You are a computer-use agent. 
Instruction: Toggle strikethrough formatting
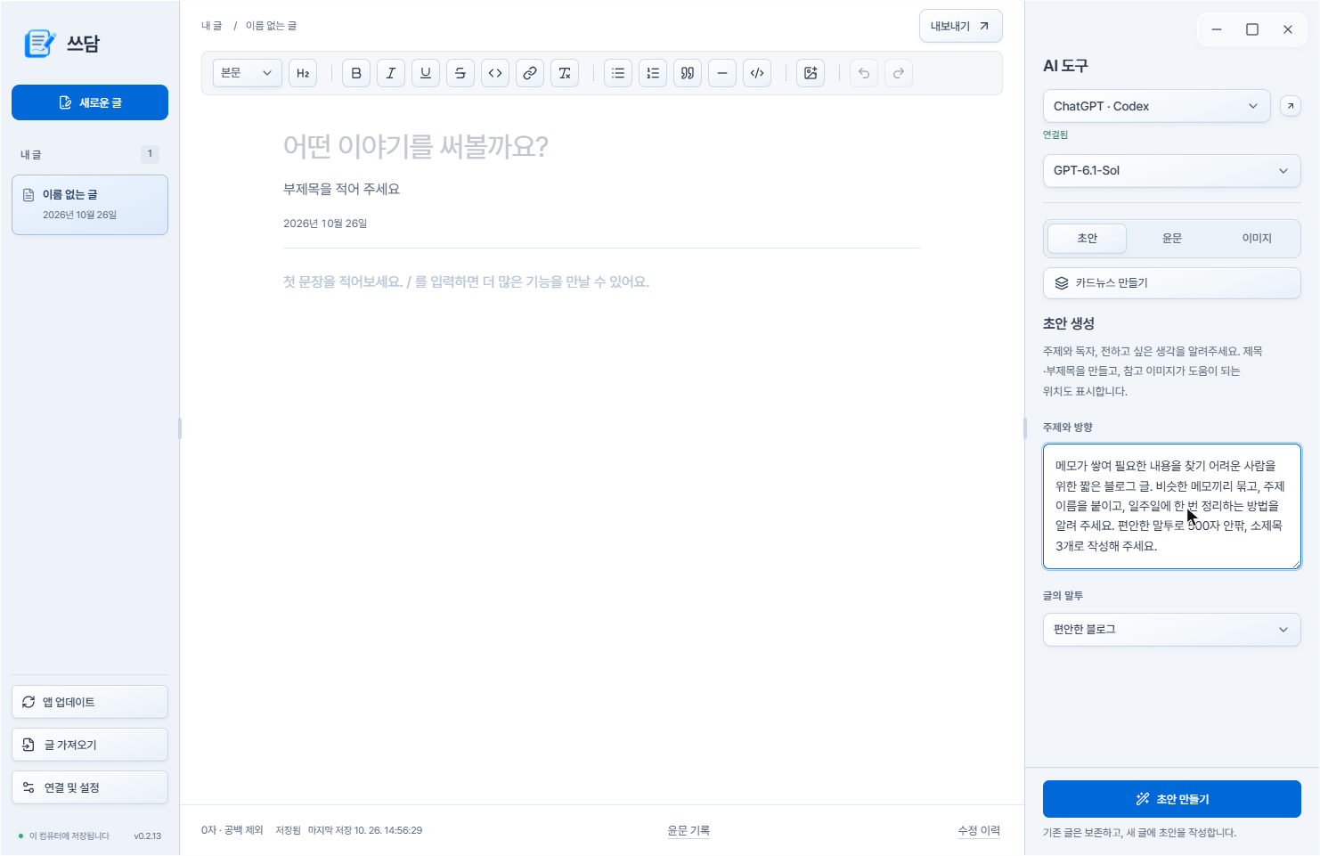pyautogui.click(x=460, y=73)
